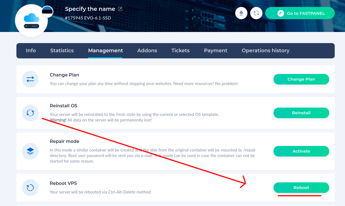Click the Ctrl-Alt-Delete reboot description
The height and width of the screenshot is (206, 345).
101,192
